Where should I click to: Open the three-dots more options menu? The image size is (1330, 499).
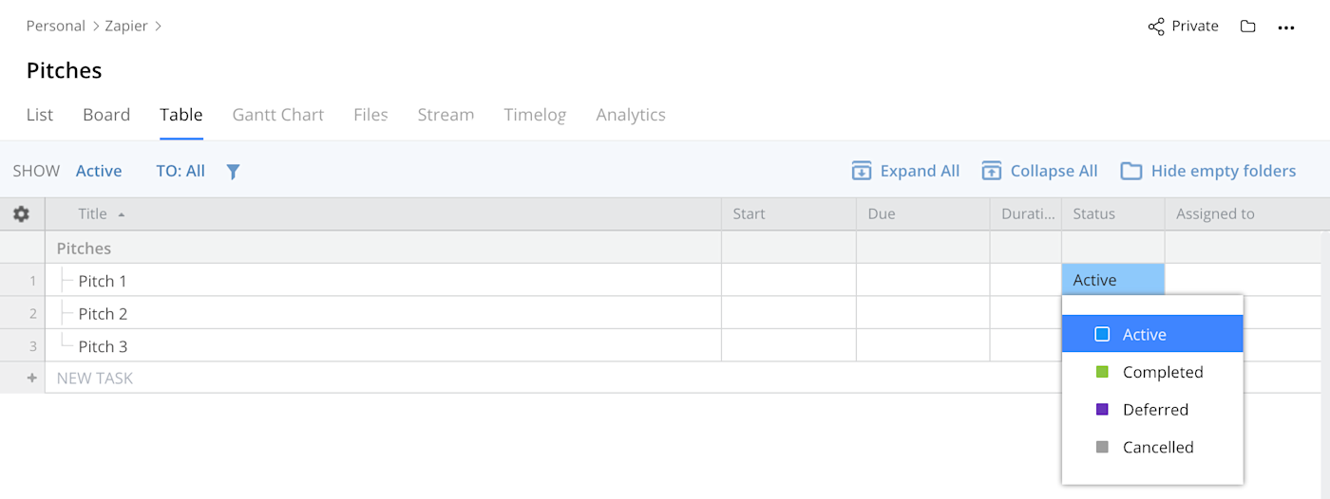[1286, 28]
